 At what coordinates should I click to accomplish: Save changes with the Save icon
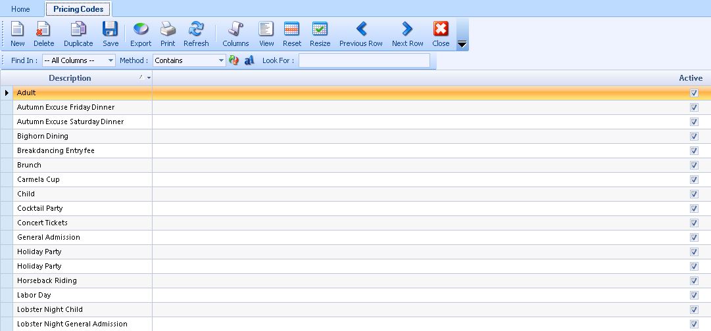[x=110, y=34]
